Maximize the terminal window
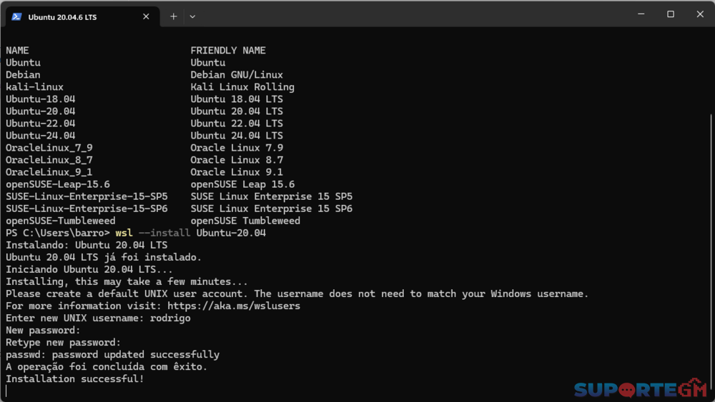715x402 pixels. pos(671,14)
